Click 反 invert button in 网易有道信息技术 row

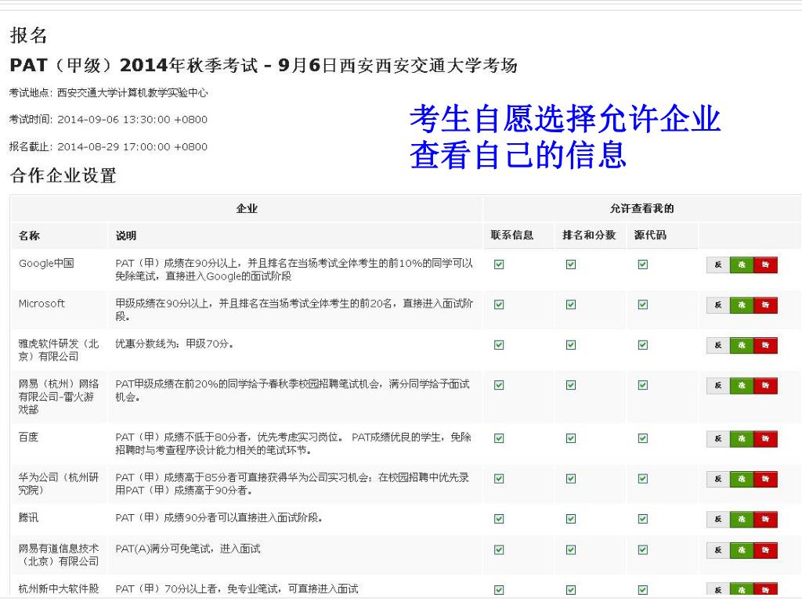pyautogui.click(x=718, y=550)
